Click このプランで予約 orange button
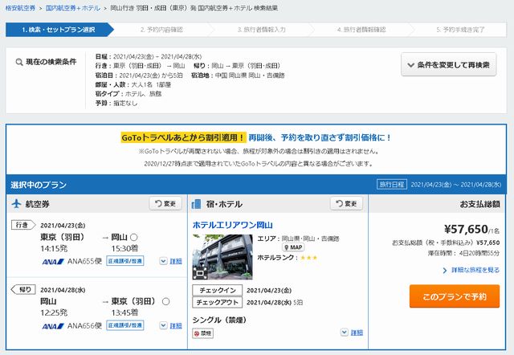514x355 pixels. pos(455,296)
